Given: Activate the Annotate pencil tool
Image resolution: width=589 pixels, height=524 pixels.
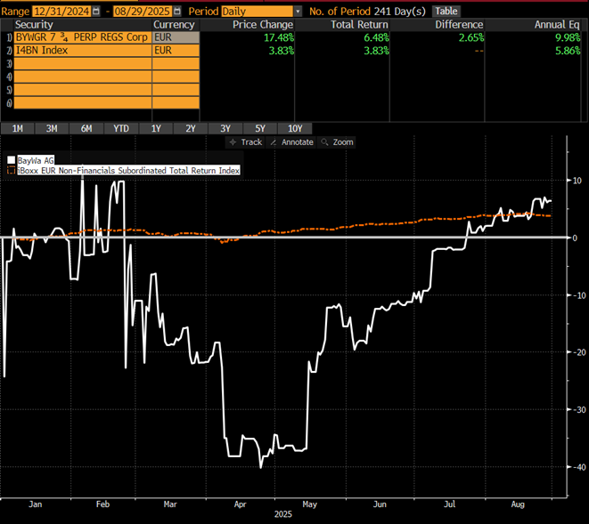Looking at the screenshot, I should 293,141.
